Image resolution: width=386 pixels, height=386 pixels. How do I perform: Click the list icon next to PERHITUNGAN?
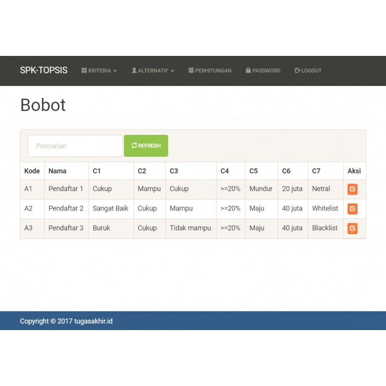click(192, 70)
